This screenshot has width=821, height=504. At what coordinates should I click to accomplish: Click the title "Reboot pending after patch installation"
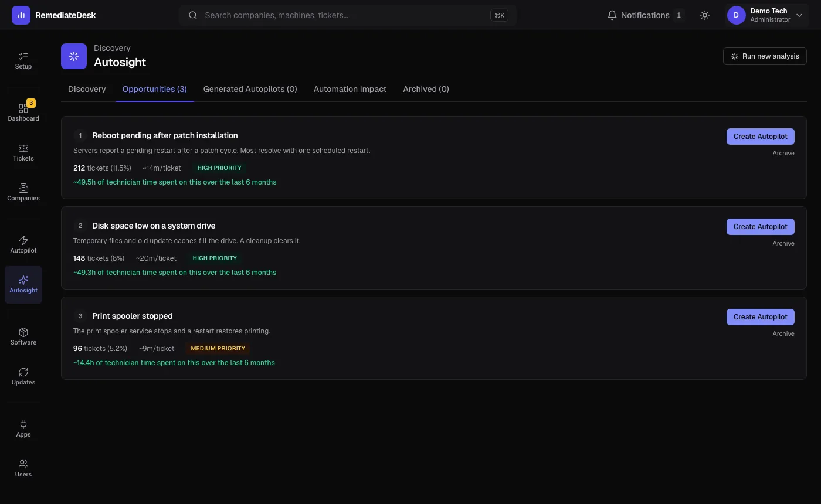165,135
